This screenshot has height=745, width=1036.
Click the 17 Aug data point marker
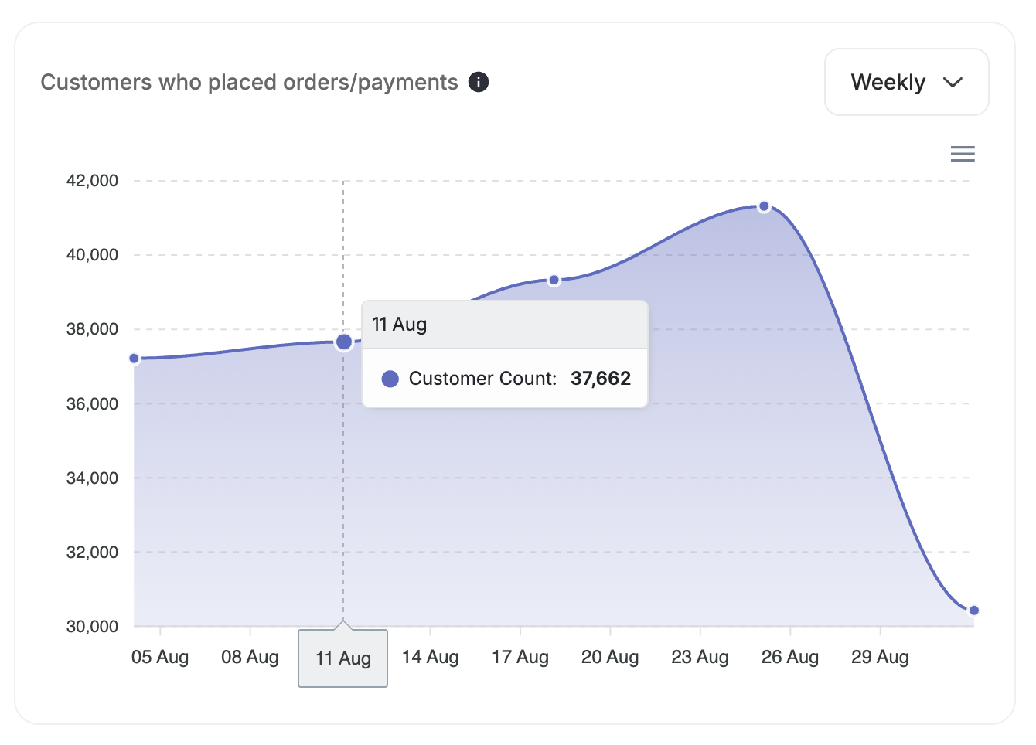(x=554, y=279)
